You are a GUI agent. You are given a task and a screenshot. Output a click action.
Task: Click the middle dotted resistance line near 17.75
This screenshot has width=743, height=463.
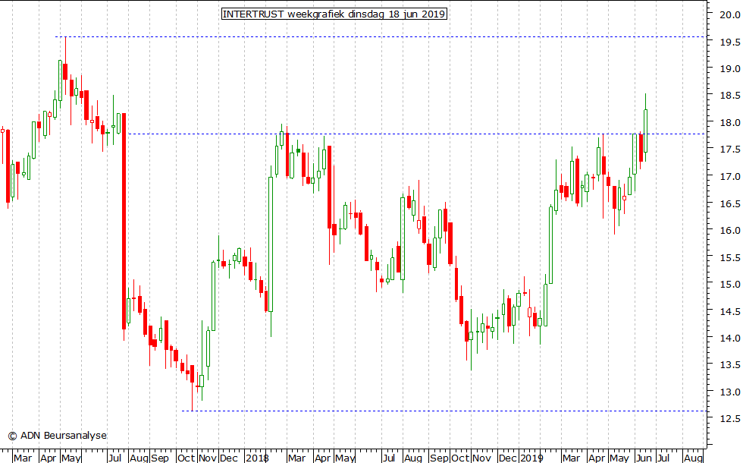click(417, 134)
